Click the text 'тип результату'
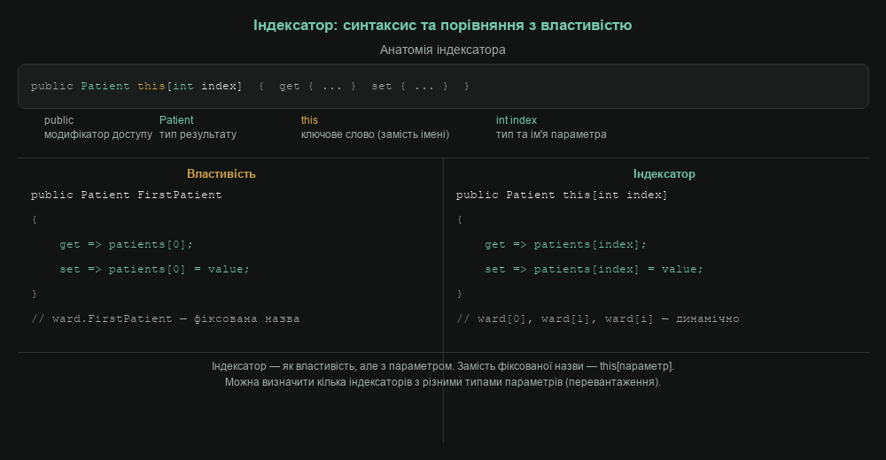886x460 pixels. pyautogui.click(x=198, y=134)
